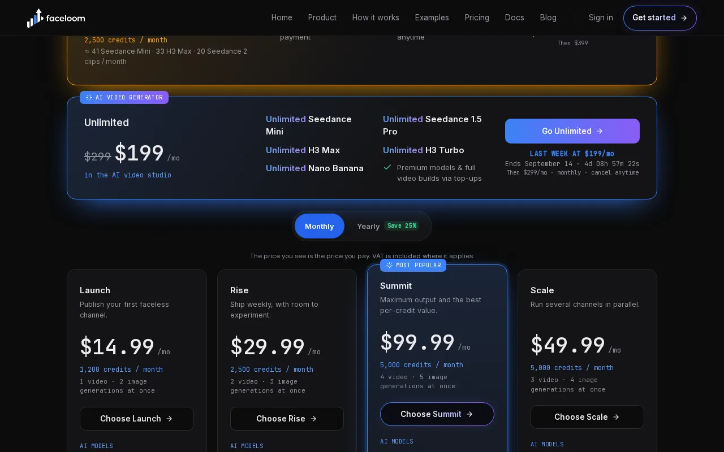Screen dimensions: 724x452
Task: Click the Go Unlimited button
Action: 572,131
